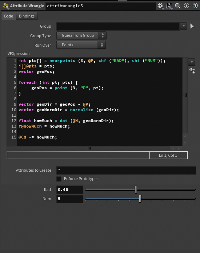The height and width of the screenshot is (253, 200).
Task: Click the code editor scroll down arrow
Action: tap(185, 143)
